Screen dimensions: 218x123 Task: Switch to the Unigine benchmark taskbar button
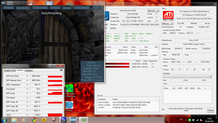pyautogui.click(x=73, y=120)
